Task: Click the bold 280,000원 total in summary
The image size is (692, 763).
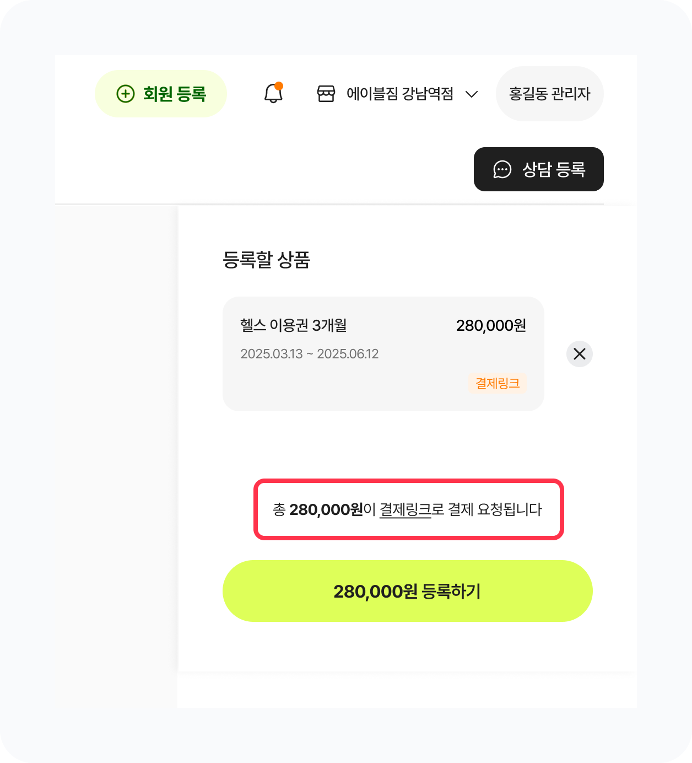Action: coord(326,509)
